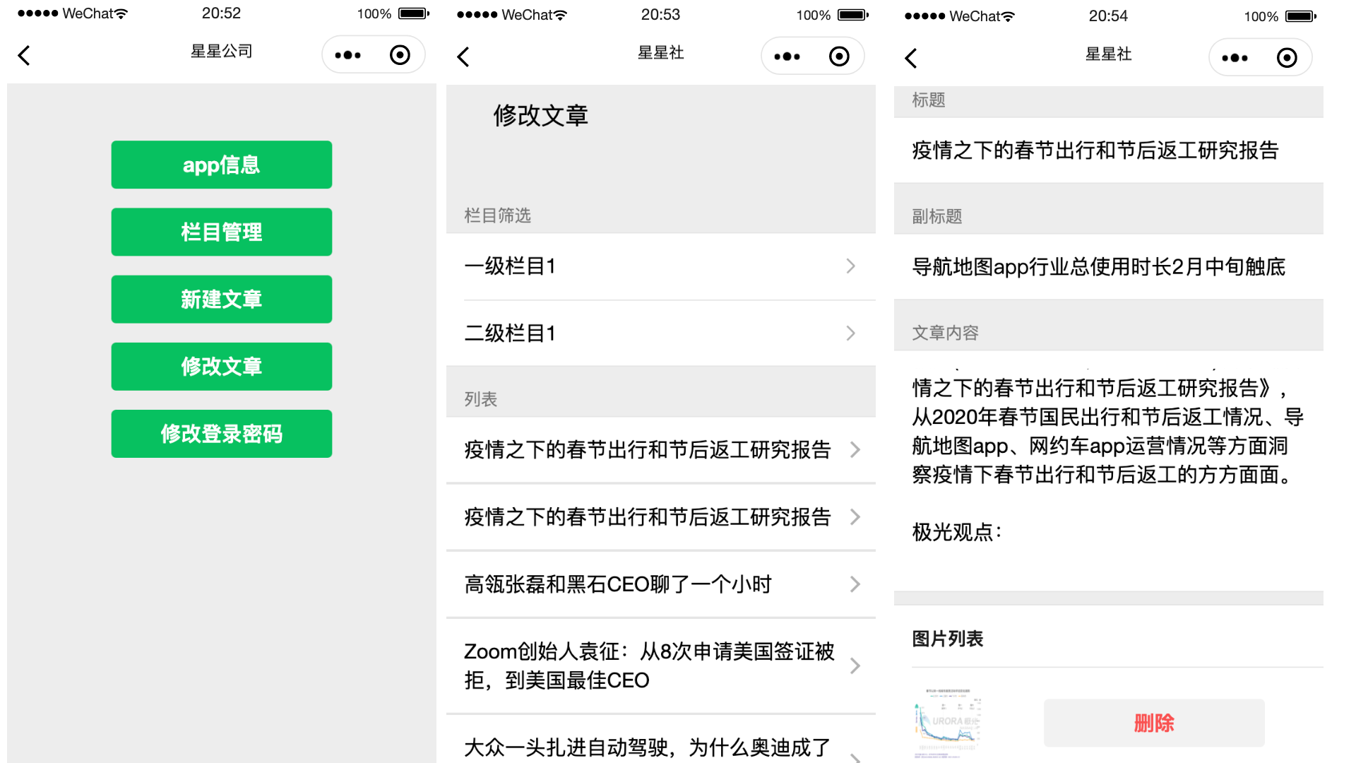Viewport: 1356px width, 763px height.
Task: Click 修改文章 button on main menu
Action: coord(221,366)
